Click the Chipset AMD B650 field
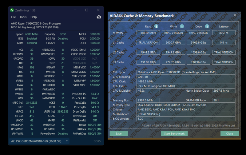 [x=186, y=109]
